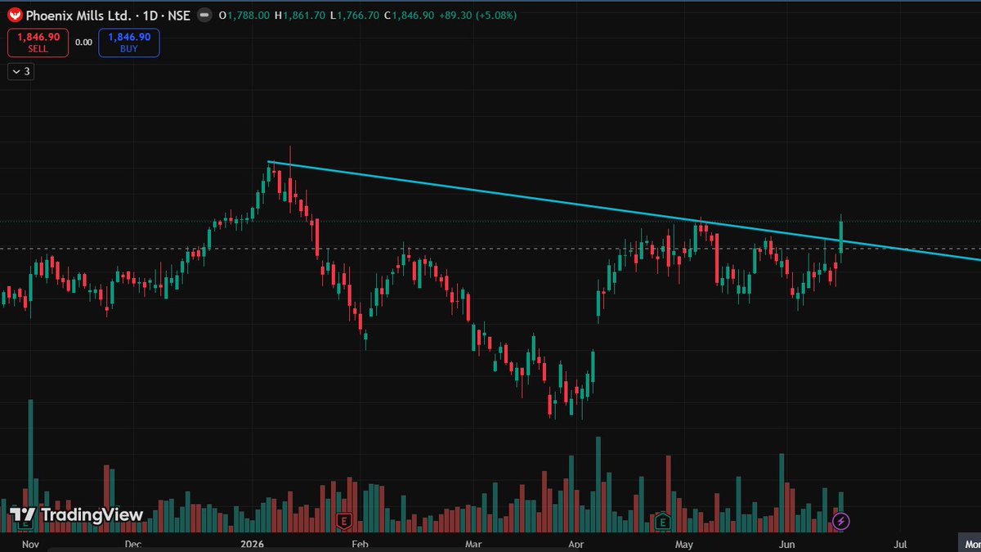The height and width of the screenshot is (552, 981).
Task: Click the latest green breakout candle
Action: tap(841, 237)
